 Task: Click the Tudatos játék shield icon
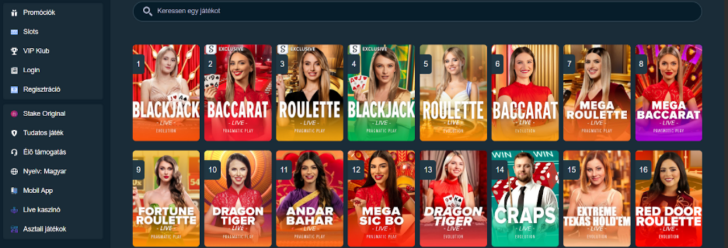point(14,133)
